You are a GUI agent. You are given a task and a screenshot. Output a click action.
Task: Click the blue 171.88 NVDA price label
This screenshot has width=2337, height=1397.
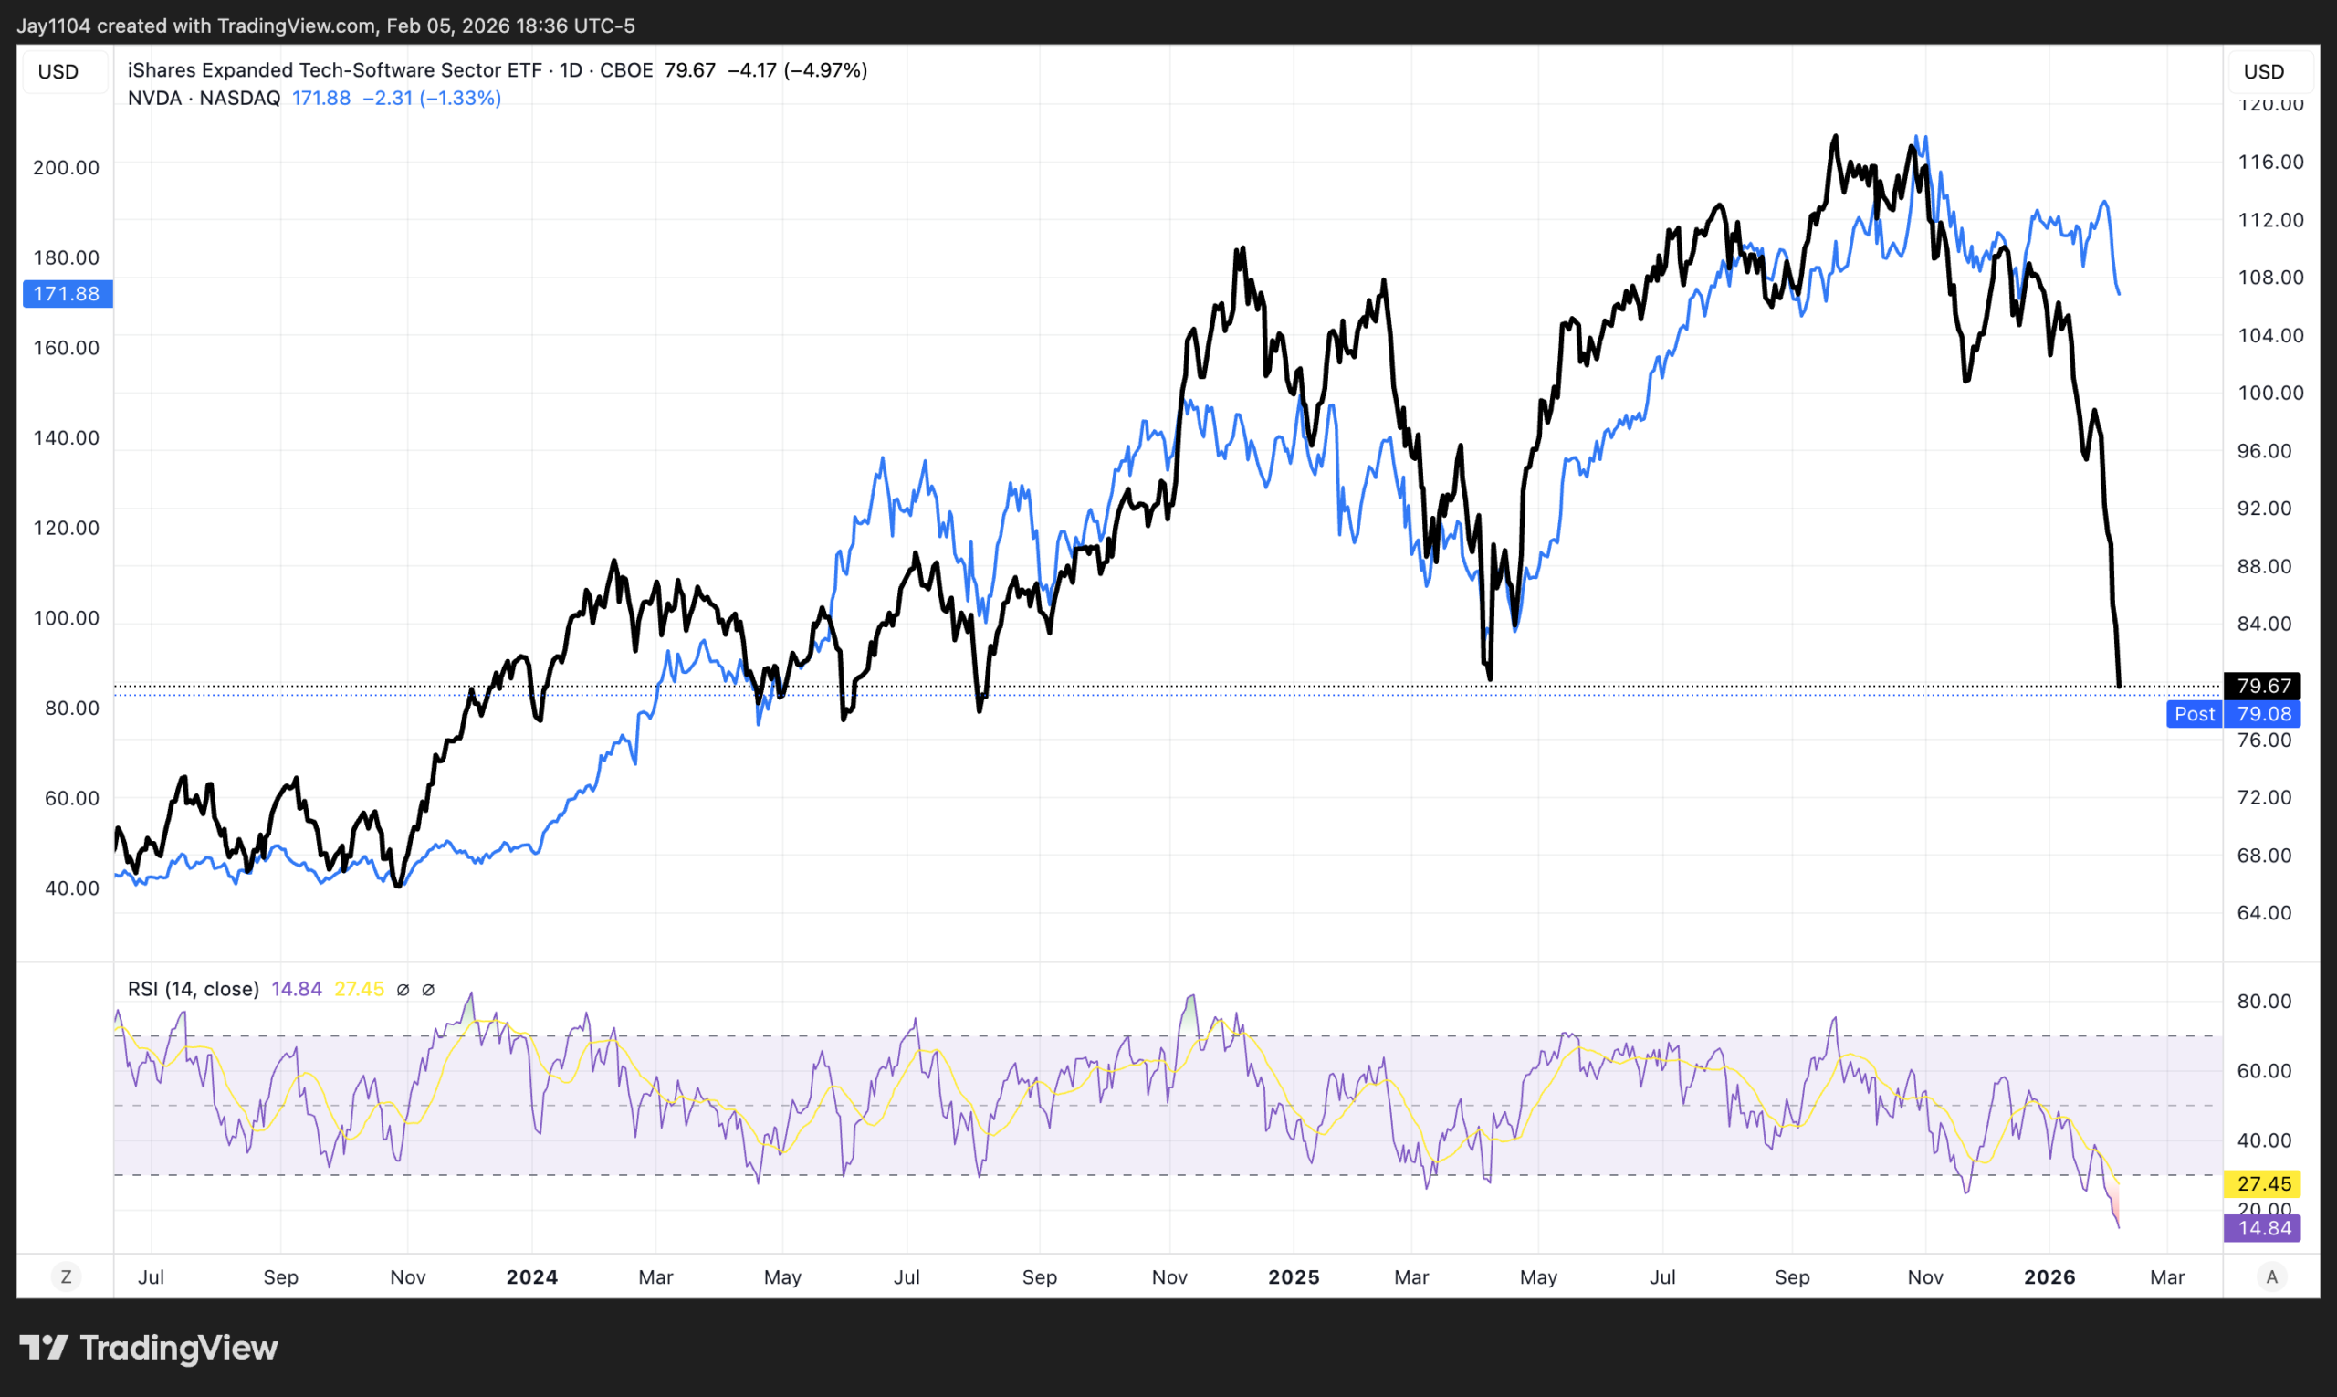[x=67, y=294]
